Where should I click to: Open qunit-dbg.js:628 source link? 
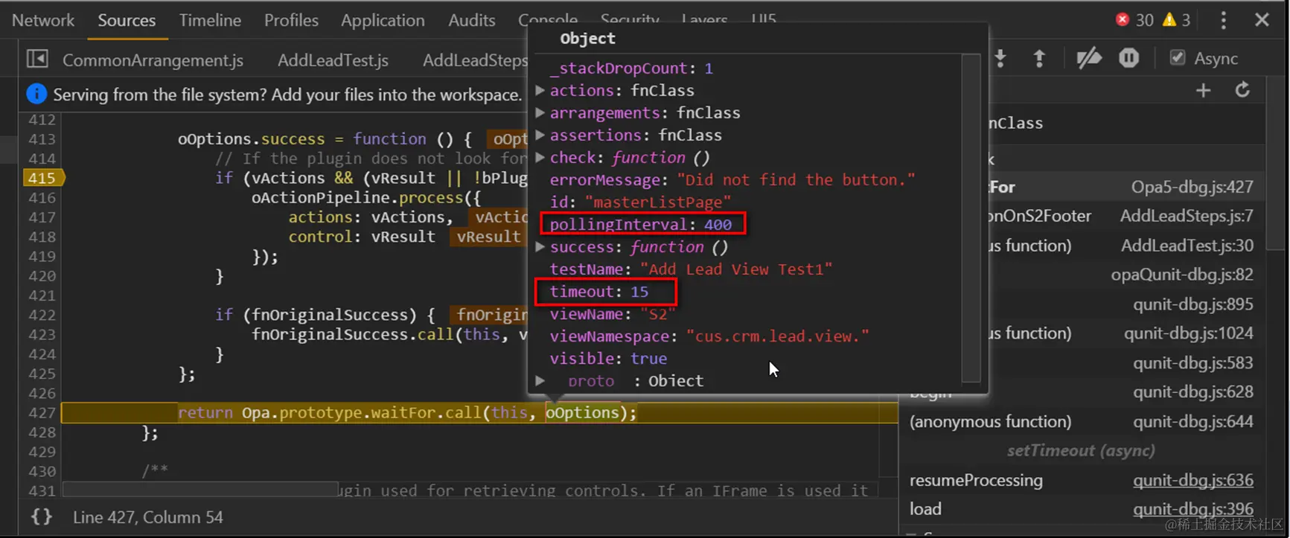tap(1193, 392)
